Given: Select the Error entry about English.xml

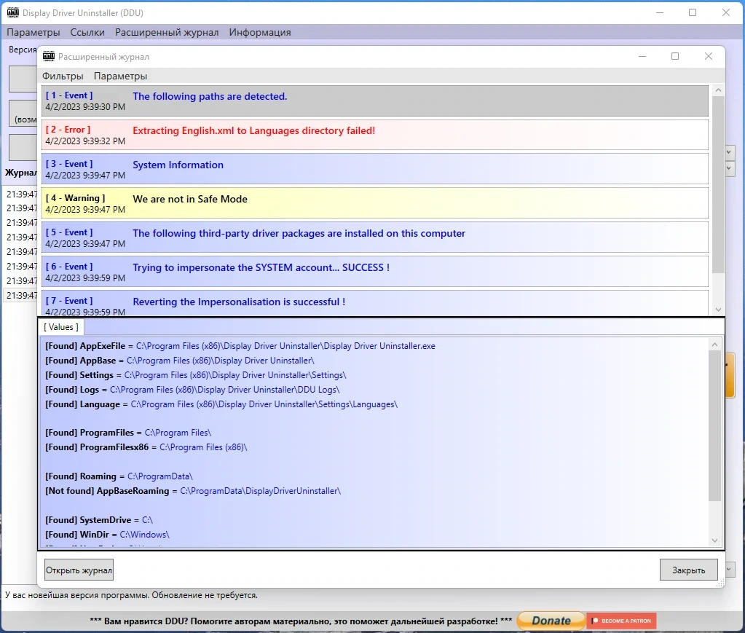Looking at the screenshot, I should coord(375,135).
